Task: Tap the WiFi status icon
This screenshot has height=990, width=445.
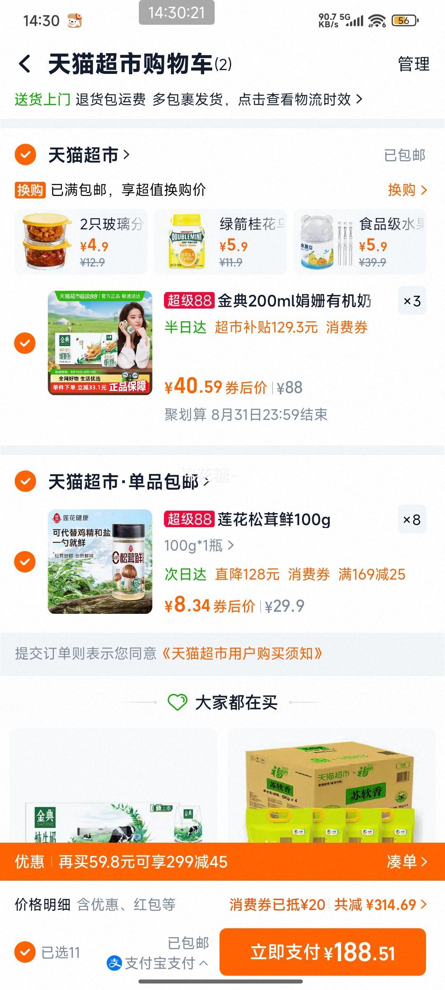Action: [x=377, y=20]
